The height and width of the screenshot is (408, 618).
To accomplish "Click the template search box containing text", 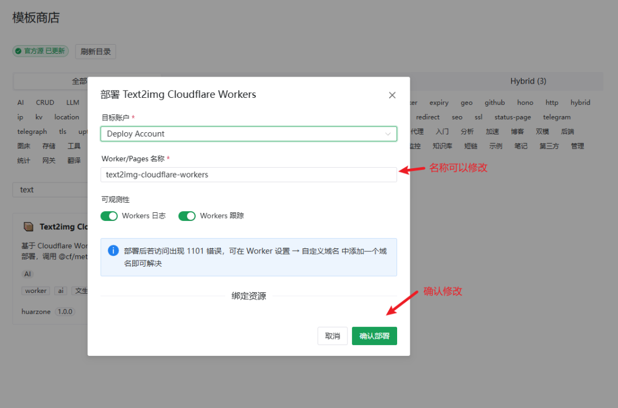I will [x=50, y=189].
